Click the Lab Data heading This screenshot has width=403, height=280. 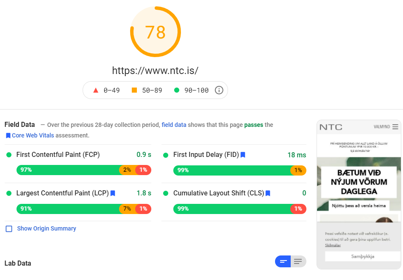pos(18,264)
